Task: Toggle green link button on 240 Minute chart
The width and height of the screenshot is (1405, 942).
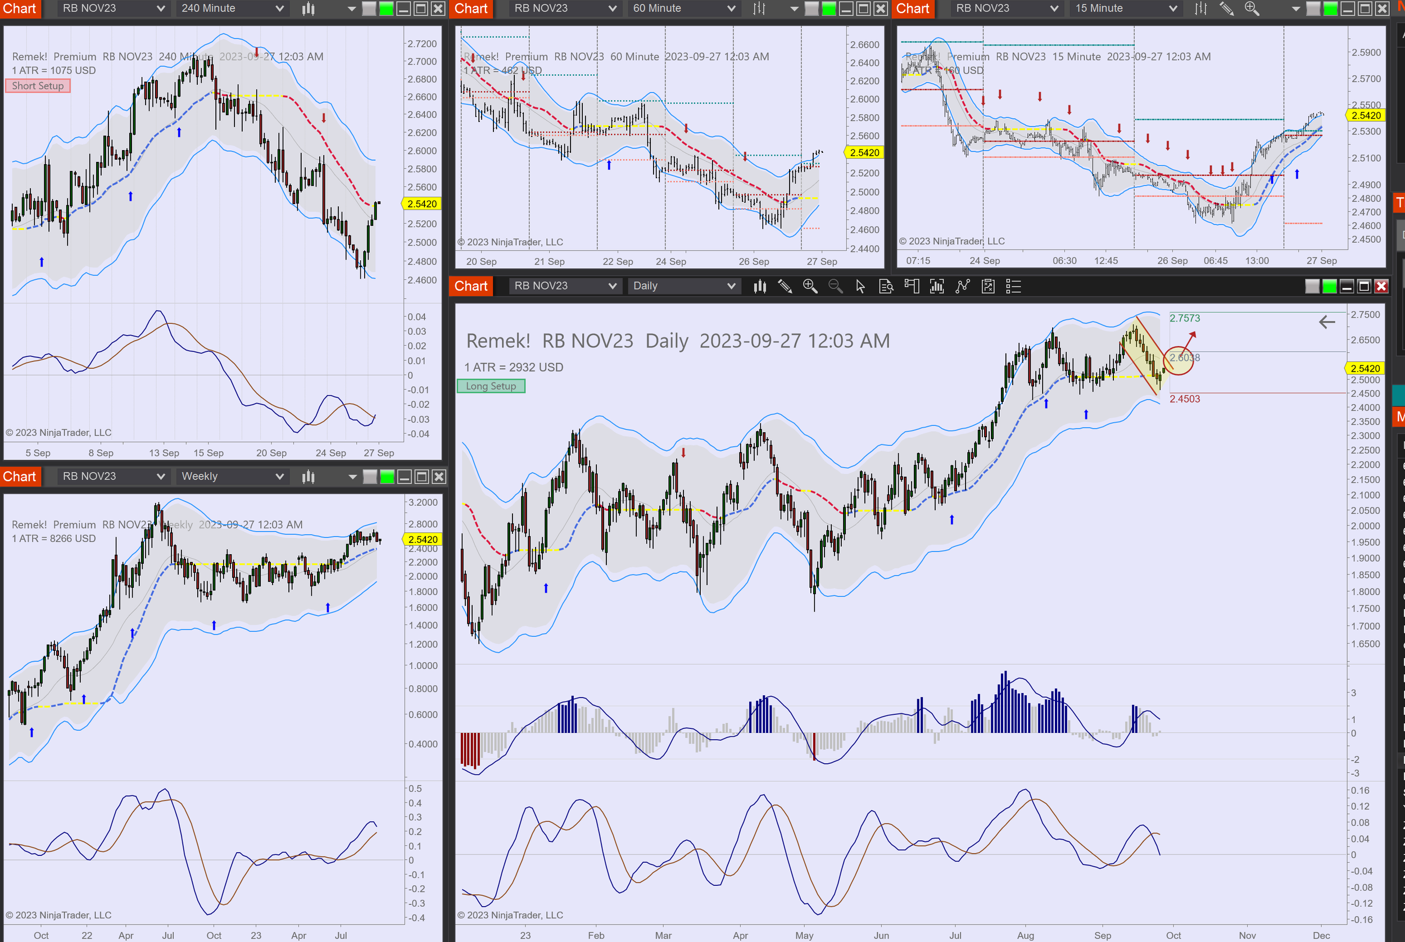Action: coord(386,8)
